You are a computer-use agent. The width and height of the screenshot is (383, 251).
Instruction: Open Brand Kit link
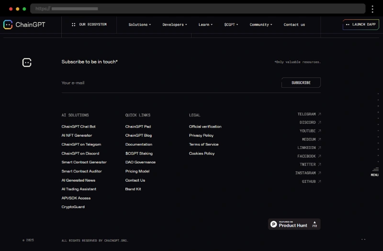pyautogui.click(x=133, y=189)
